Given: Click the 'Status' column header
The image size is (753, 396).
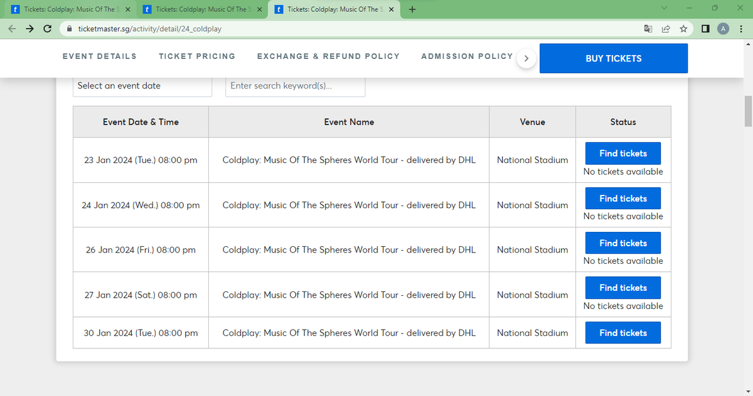Looking at the screenshot, I should tap(623, 122).
